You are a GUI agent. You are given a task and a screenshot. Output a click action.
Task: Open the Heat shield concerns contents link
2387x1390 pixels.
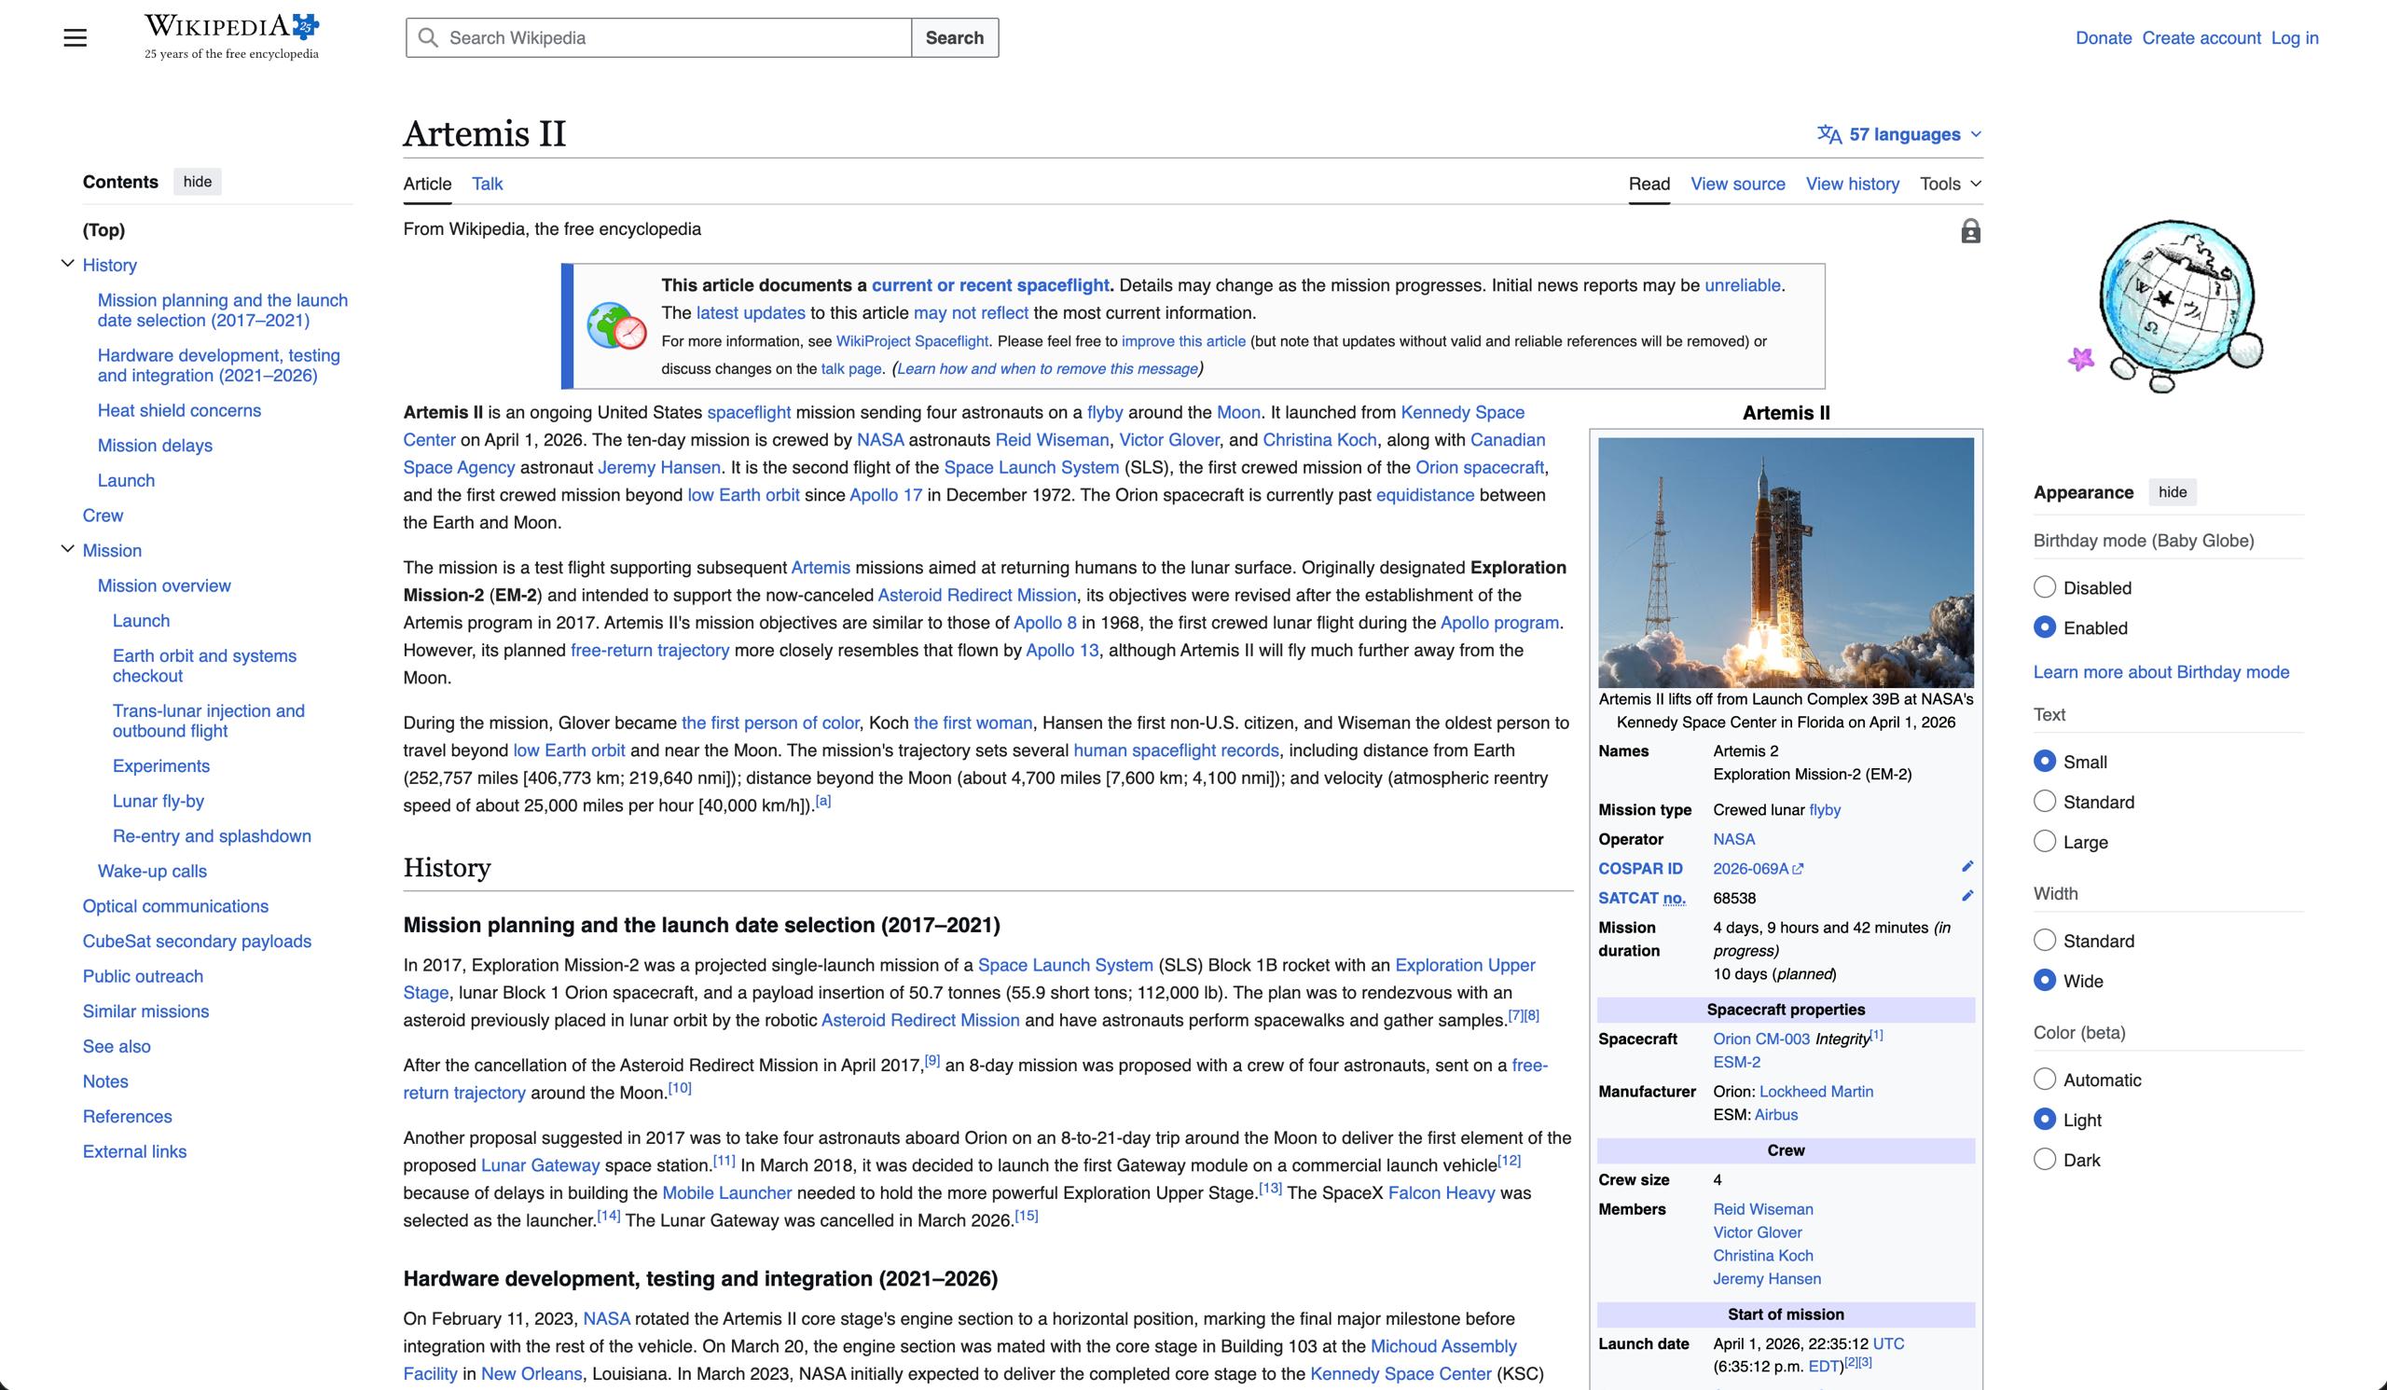tap(179, 410)
